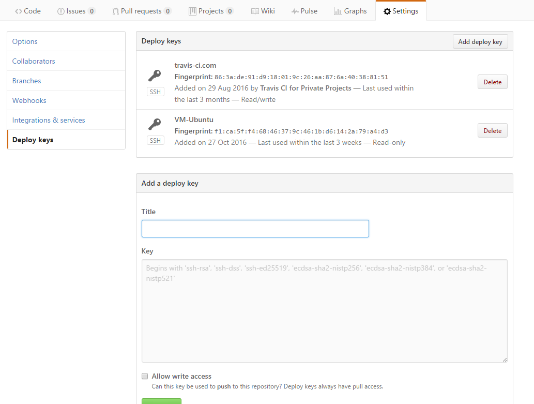Open Integrations & services settings
Viewport: 534px width, 404px height.
point(49,120)
